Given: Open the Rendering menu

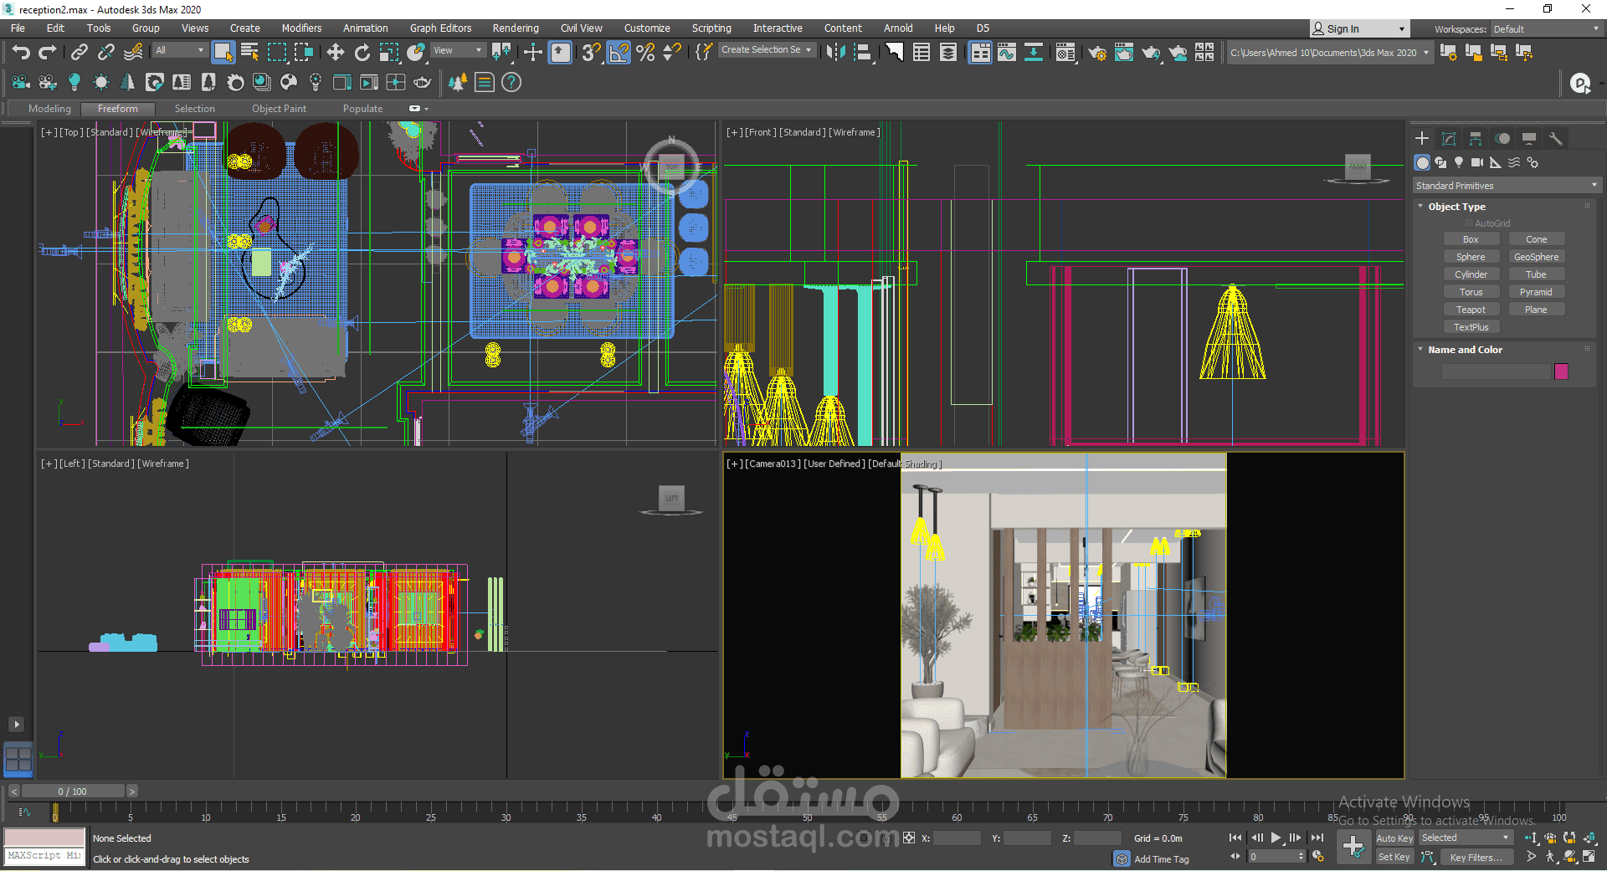Looking at the screenshot, I should (x=515, y=28).
